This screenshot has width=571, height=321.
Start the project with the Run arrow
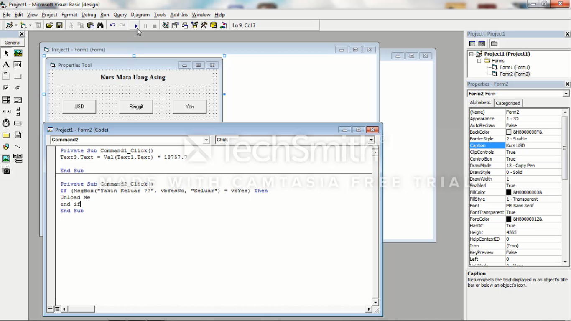(135, 25)
